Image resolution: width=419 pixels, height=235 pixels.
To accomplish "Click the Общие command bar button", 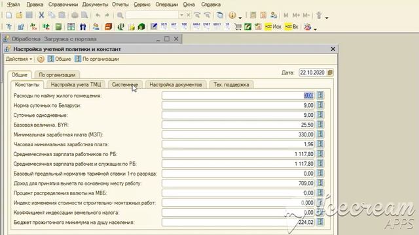I will click(59, 59).
